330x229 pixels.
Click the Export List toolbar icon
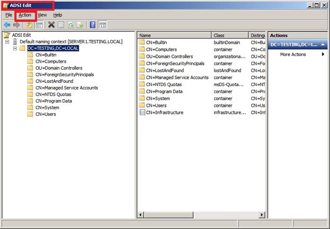pyautogui.click(x=80, y=25)
